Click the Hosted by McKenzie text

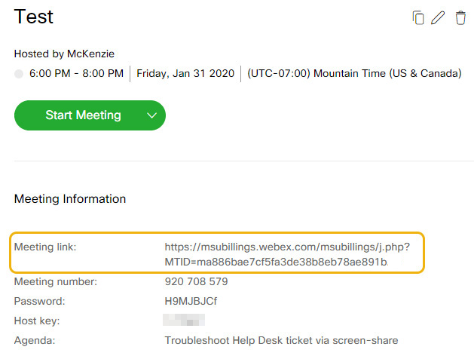coord(64,54)
